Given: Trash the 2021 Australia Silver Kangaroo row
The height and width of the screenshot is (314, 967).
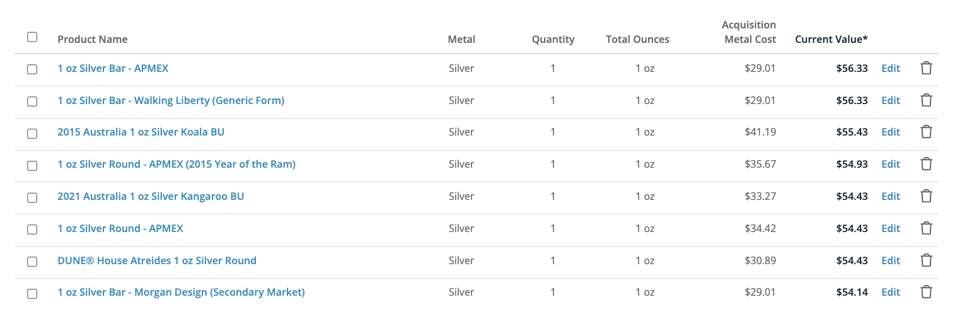Looking at the screenshot, I should tap(926, 196).
